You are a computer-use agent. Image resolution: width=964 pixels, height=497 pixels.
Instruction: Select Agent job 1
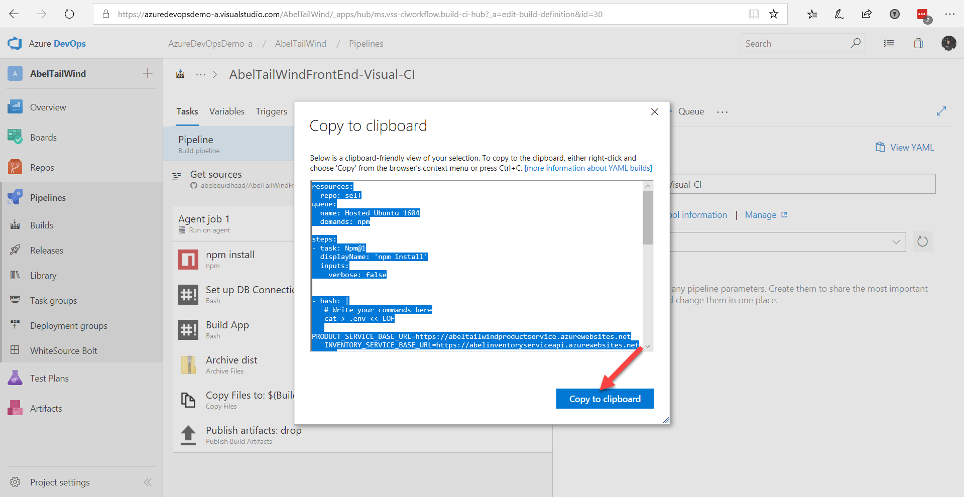click(x=233, y=223)
